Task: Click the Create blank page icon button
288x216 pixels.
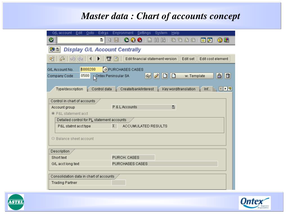Action: 165,76
